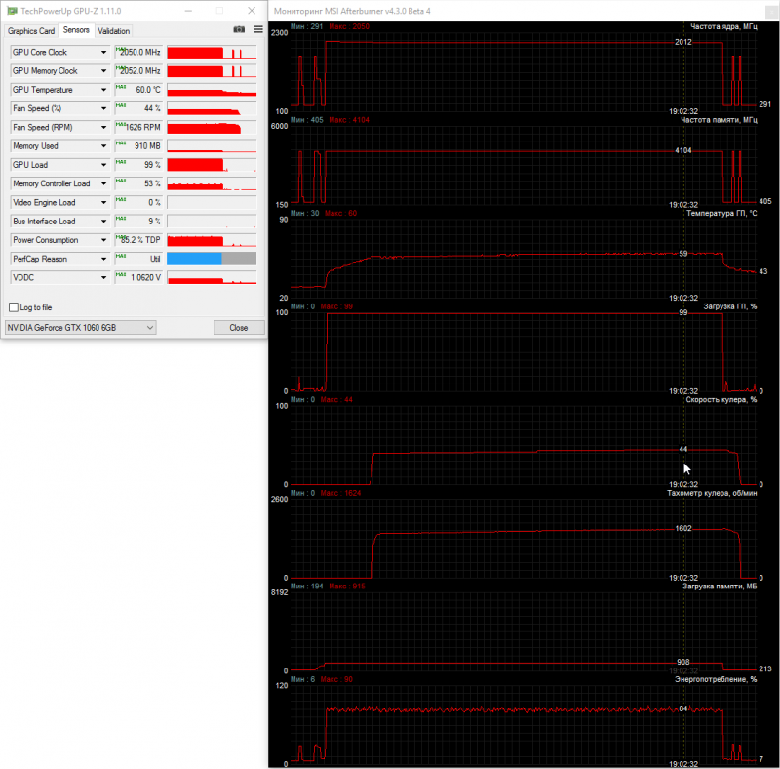Expand the GPU Core Clock sensor dropdown
This screenshot has height=769, width=780.
pos(103,53)
